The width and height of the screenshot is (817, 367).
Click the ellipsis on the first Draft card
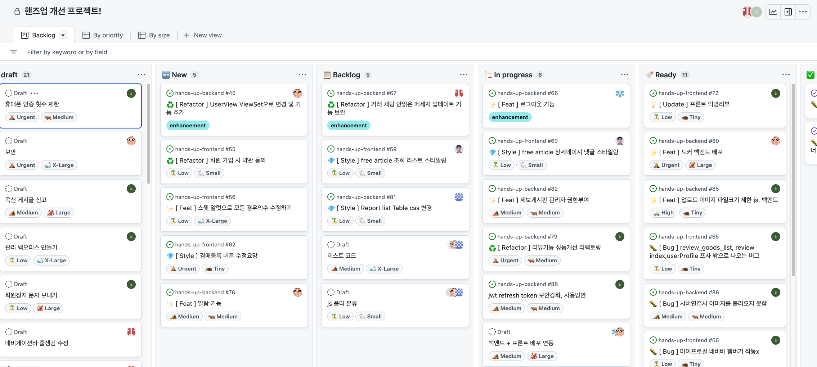[35, 93]
